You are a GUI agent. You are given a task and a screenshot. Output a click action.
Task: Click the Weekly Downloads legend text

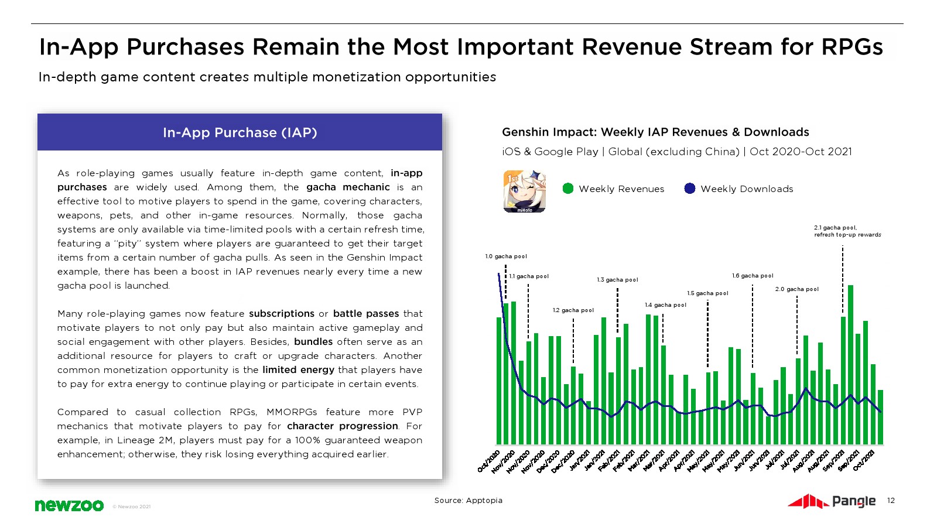[x=747, y=189]
